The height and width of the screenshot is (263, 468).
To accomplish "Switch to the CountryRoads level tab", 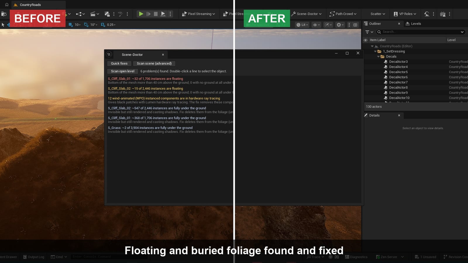I will pos(38,5).
